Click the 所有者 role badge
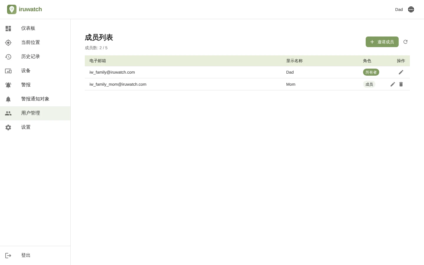 pyautogui.click(x=371, y=72)
